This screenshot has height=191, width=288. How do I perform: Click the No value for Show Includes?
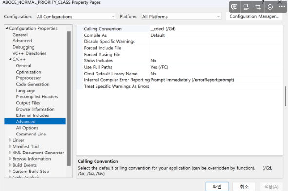[153, 60]
